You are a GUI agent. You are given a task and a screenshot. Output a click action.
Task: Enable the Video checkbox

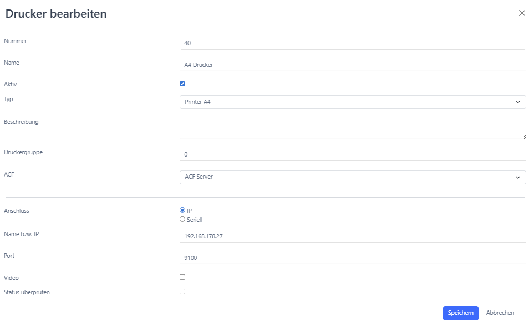click(x=182, y=277)
